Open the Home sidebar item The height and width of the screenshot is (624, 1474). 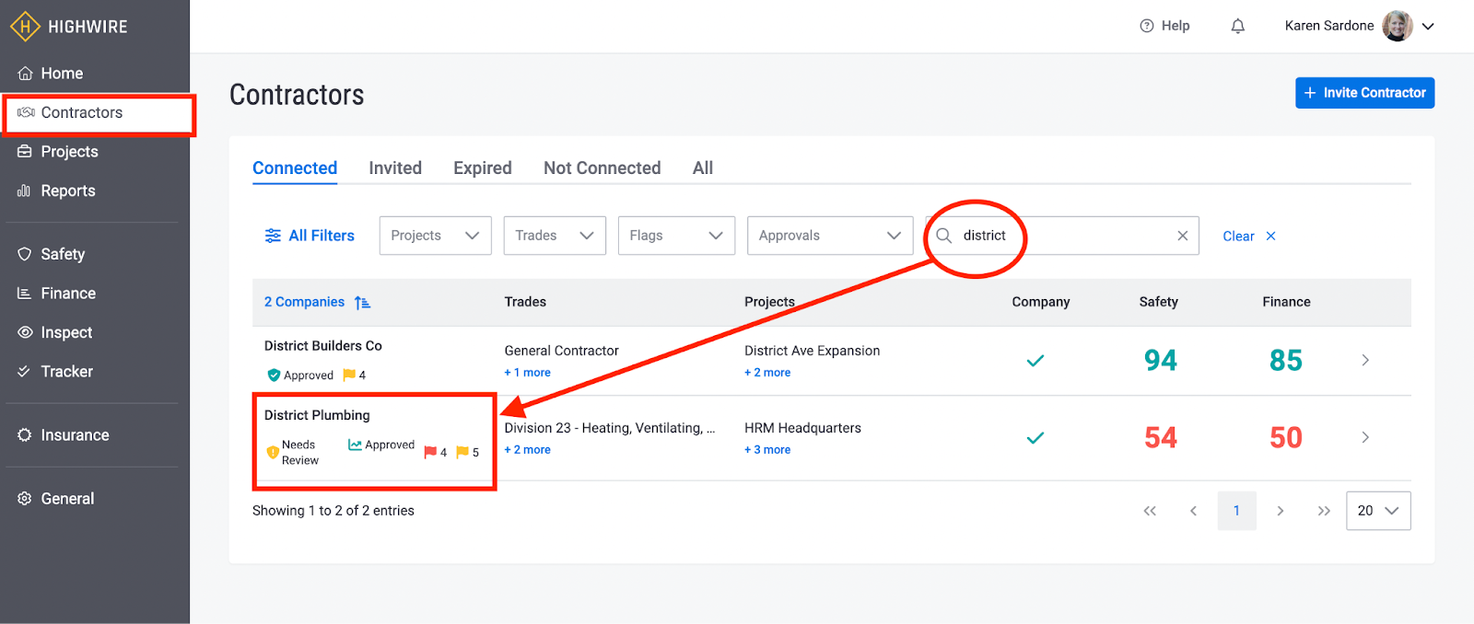[x=62, y=74]
